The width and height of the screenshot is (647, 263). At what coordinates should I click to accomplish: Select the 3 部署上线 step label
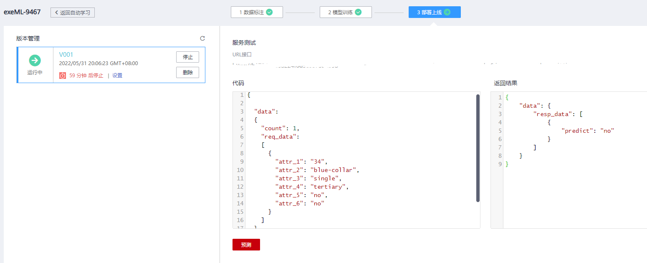pyautogui.click(x=429, y=13)
